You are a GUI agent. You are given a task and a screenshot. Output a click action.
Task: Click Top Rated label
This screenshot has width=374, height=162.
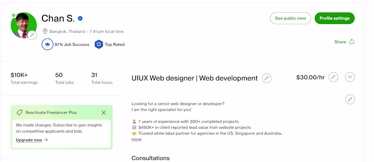pyautogui.click(x=115, y=44)
